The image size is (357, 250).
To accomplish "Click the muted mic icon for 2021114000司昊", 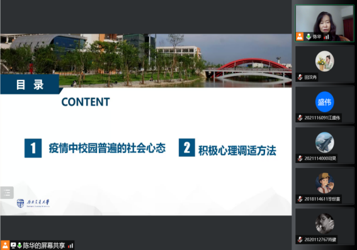I will point(300,158).
